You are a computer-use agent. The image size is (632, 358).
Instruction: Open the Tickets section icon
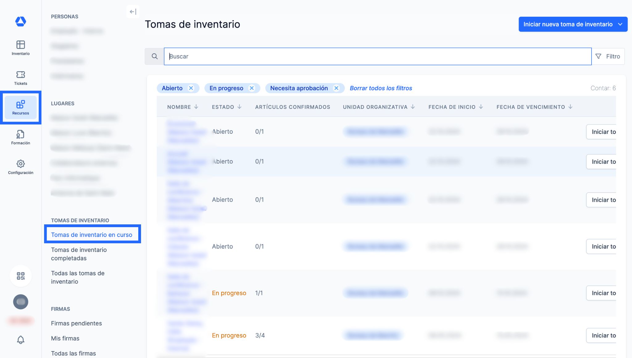coord(20,78)
